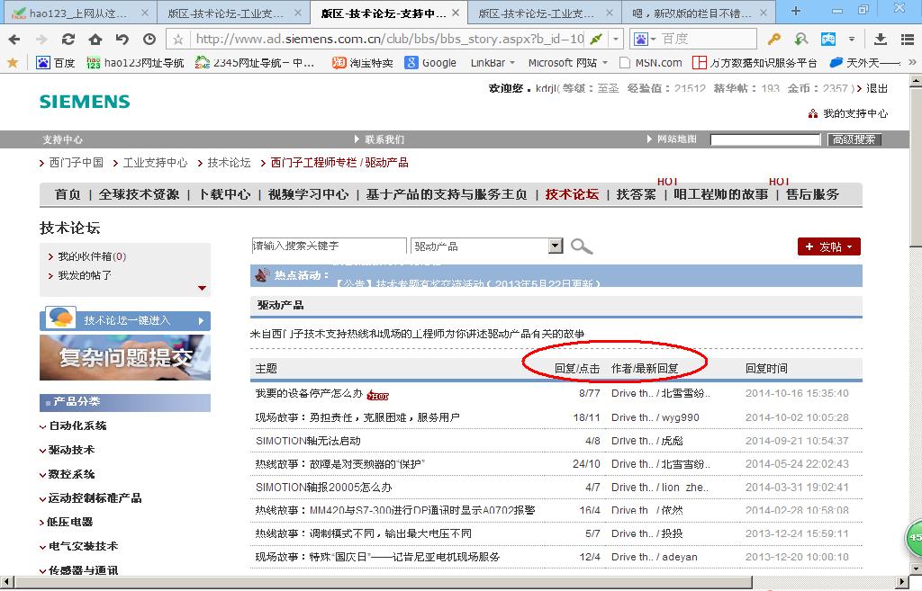Click the favorites star on bookmarks bar
Viewport: 922px width, 591px height.
(13, 62)
